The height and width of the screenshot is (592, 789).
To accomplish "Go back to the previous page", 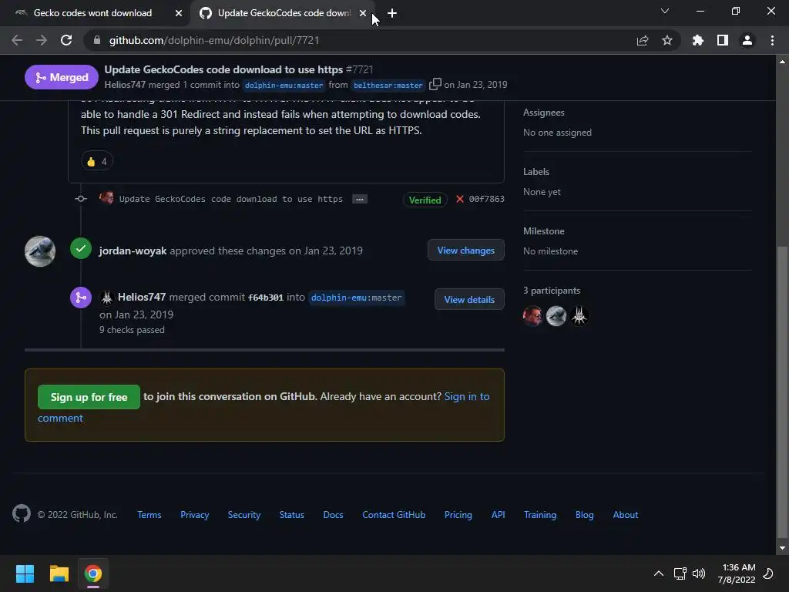I will click(17, 40).
